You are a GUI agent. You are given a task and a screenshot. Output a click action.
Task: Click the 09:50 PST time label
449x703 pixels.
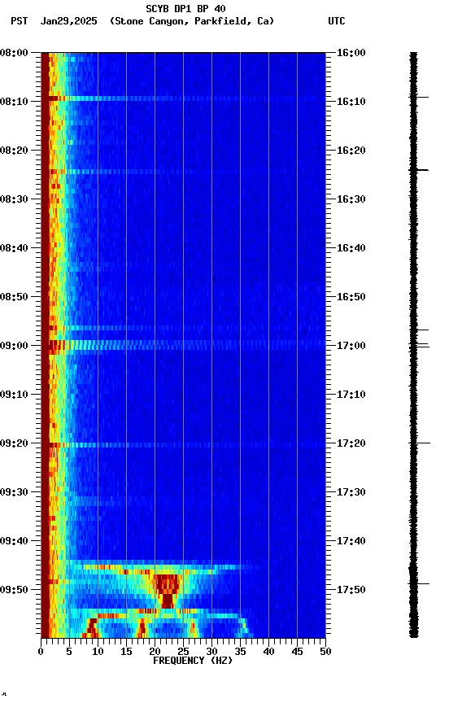pyautogui.click(x=14, y=590)
